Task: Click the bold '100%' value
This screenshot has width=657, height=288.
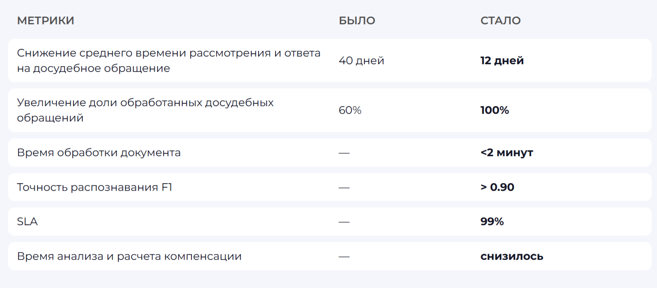Action: click(x=495, y=110)
